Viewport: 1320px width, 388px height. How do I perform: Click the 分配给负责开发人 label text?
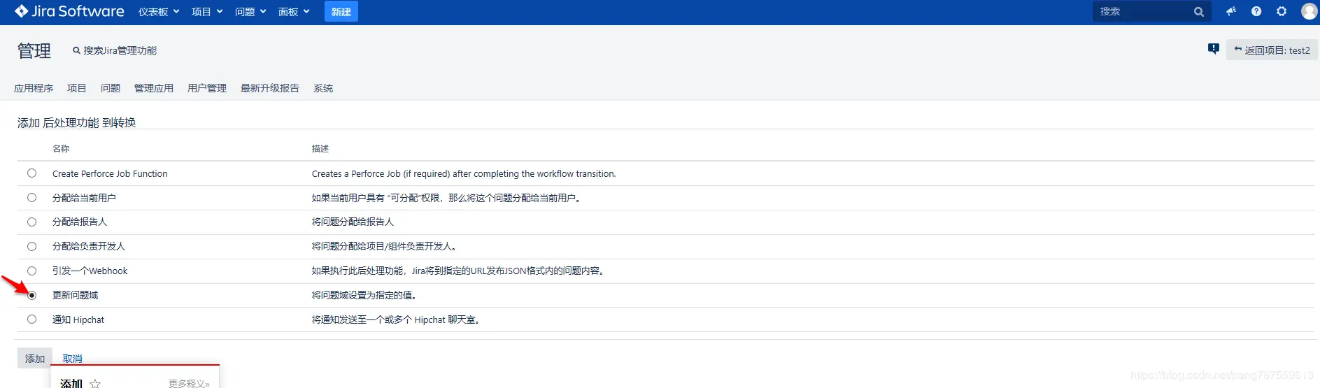(89, 246)
